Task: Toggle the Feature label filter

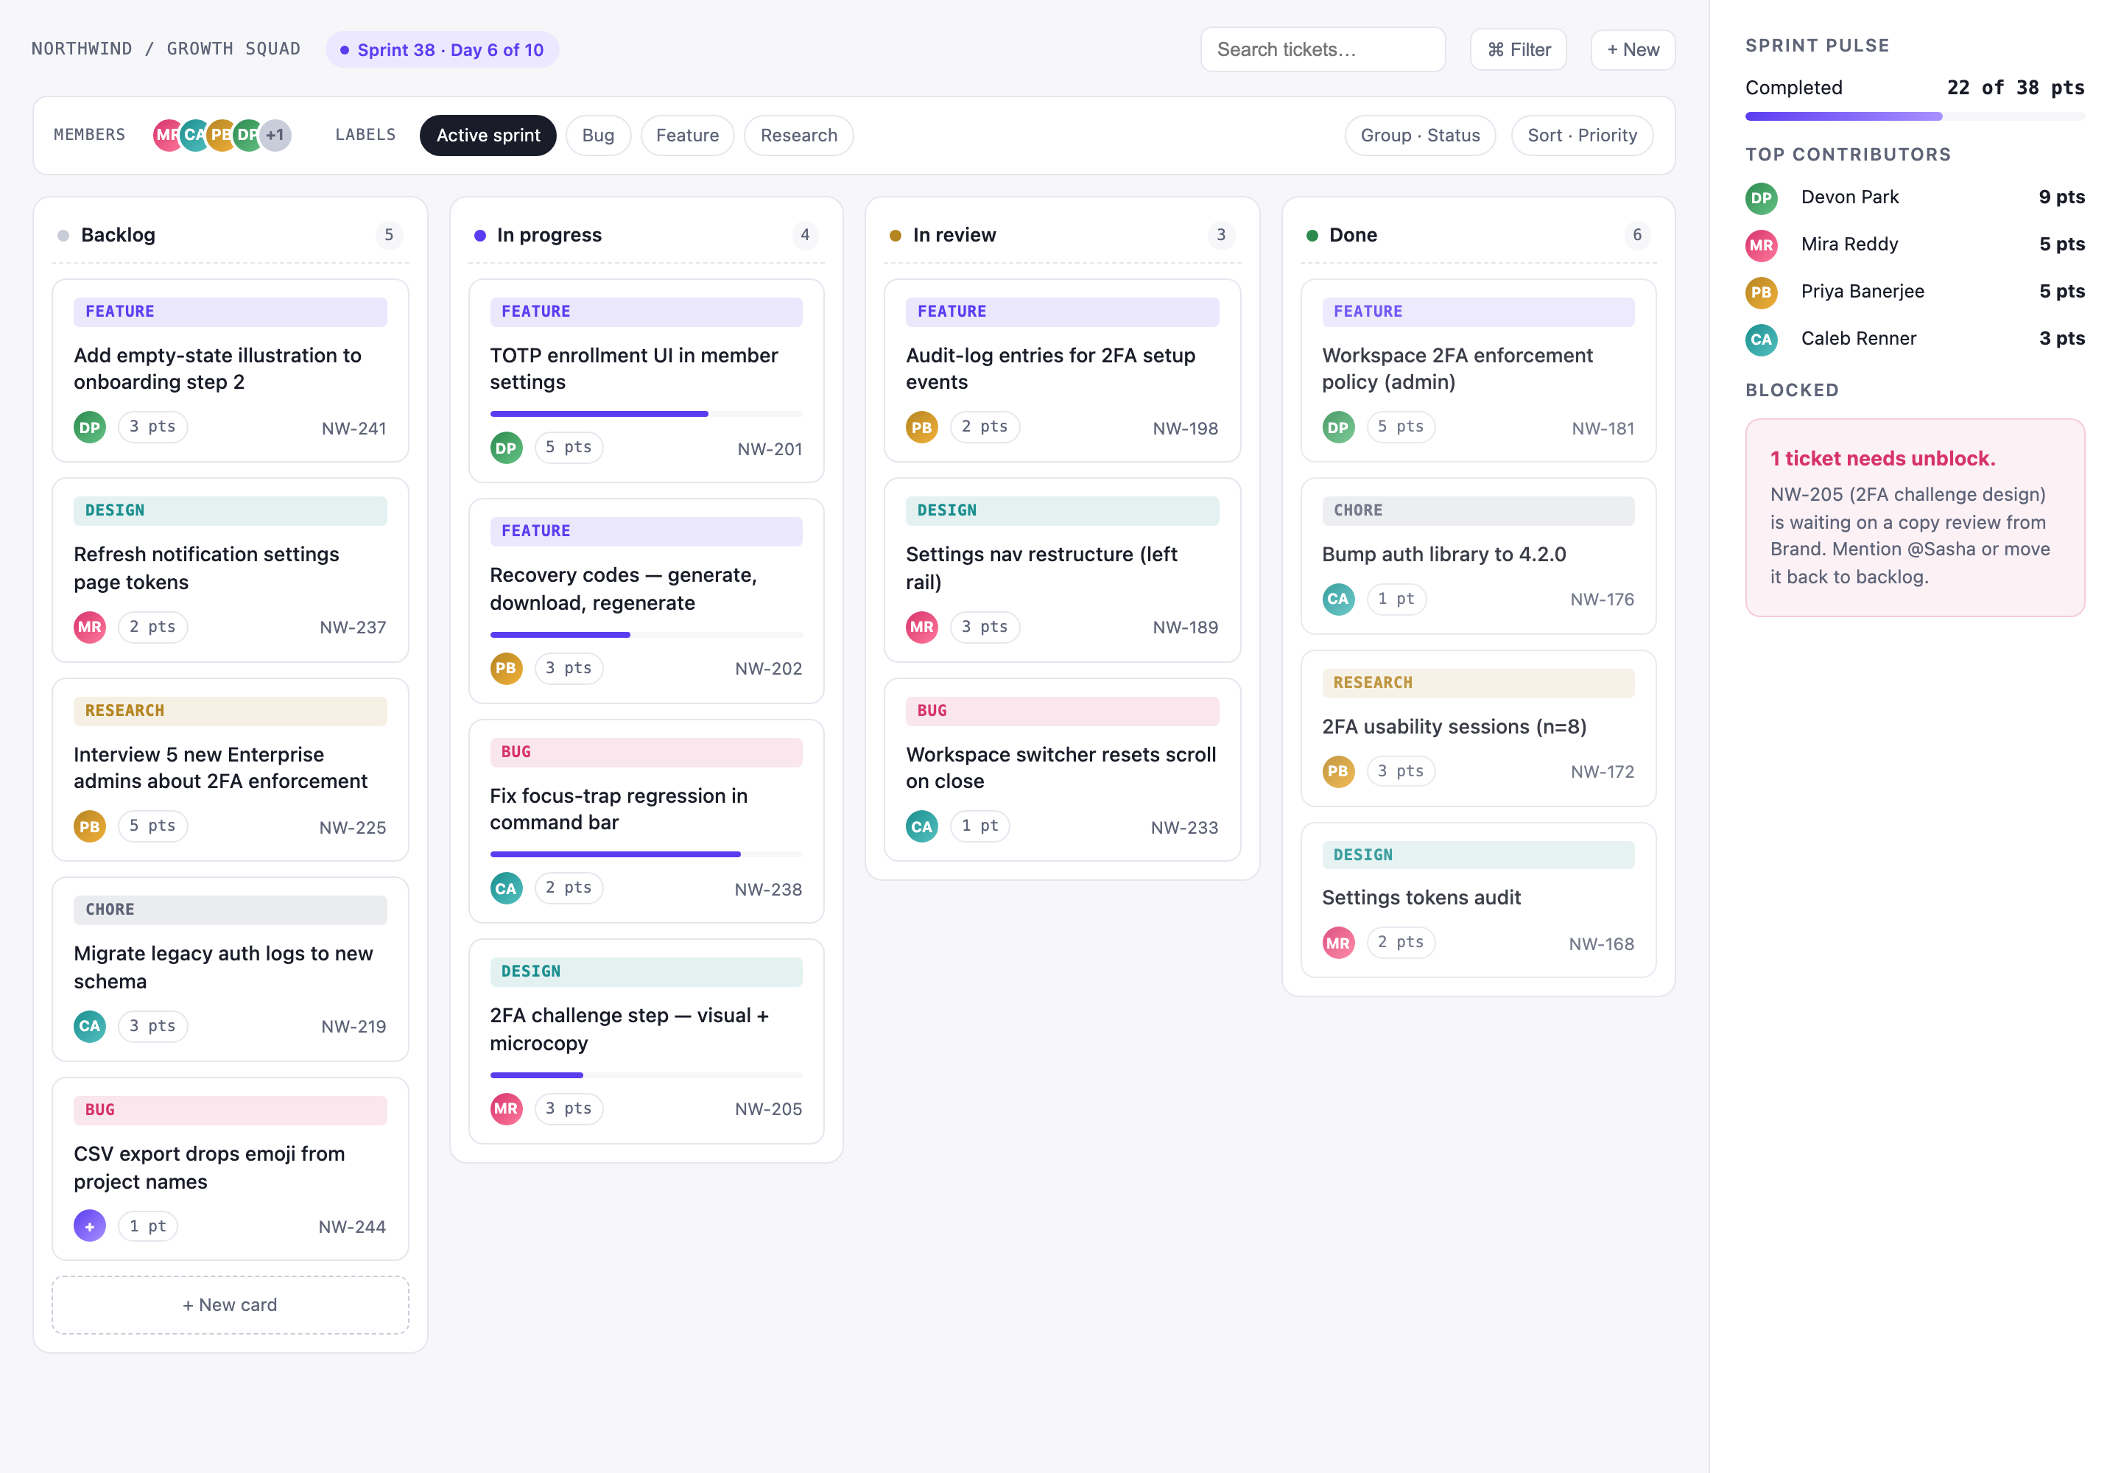Action: (x=688, y=135)
